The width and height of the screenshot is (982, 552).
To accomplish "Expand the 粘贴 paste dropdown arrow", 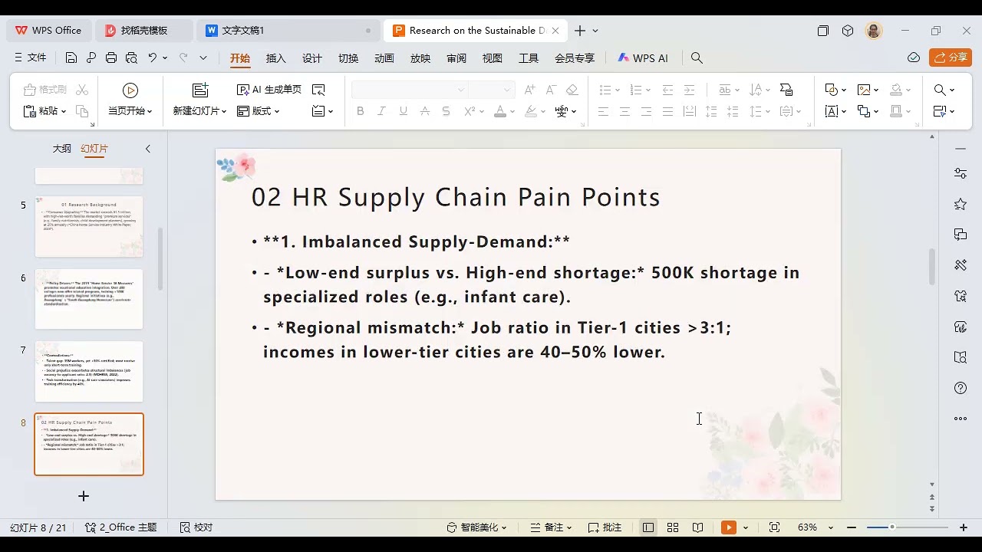I will click(64, 111).
